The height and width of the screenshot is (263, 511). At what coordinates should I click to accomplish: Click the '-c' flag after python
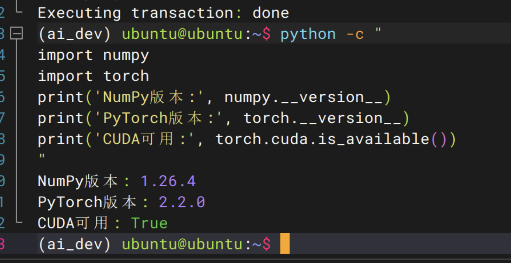click(355, 34)
